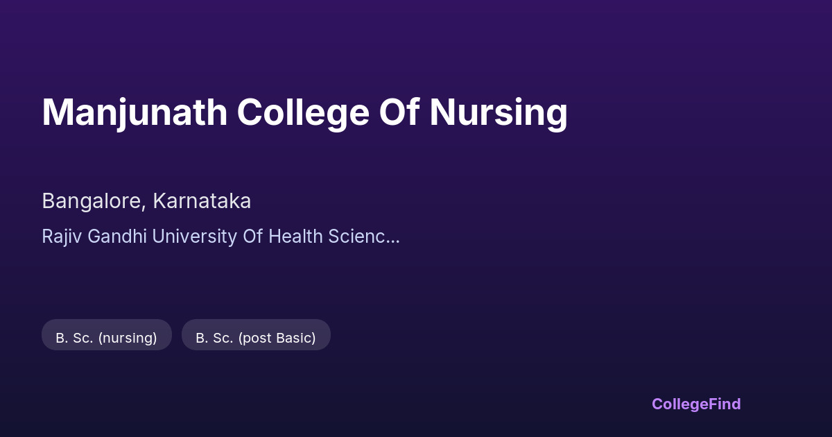
Task: Open the CollegeFind brand logo
Action: pos(696,404)
